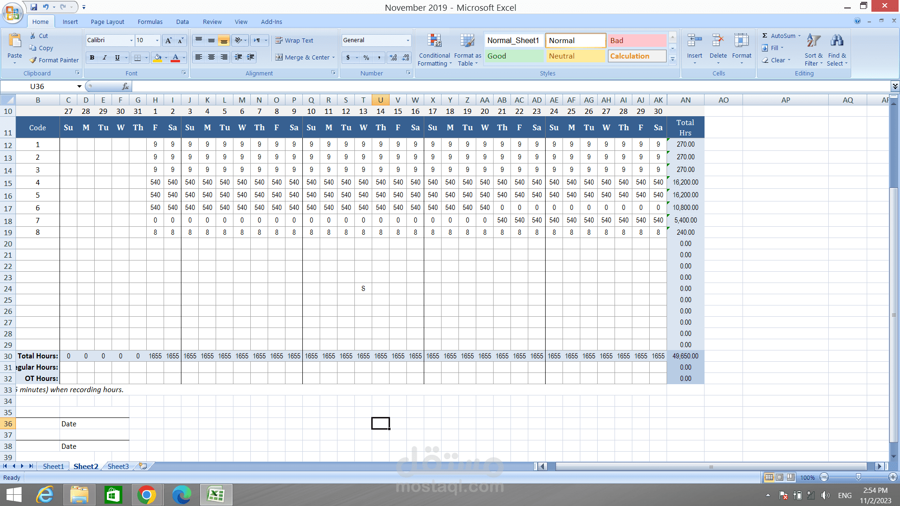Expand the formula bar
The height and width of the screenshot is (506, 900).
(895, 86)
